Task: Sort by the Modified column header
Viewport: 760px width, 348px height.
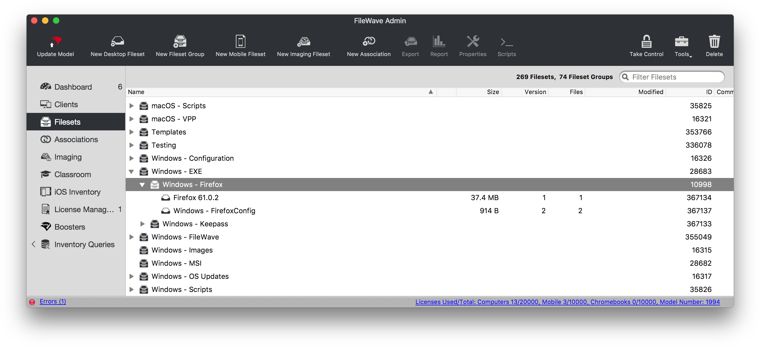Action: tap(625, 92)
